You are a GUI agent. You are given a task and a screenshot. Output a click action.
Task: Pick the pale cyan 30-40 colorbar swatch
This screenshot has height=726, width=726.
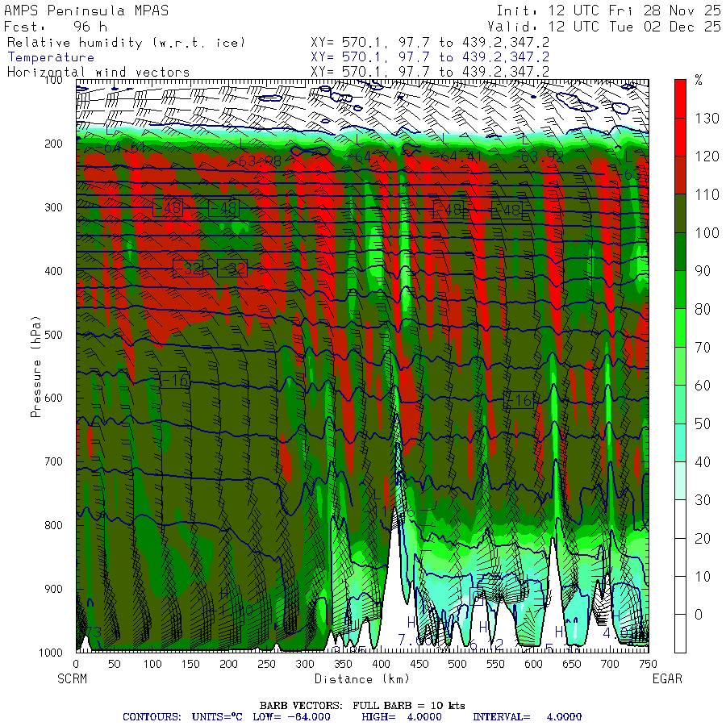tap(680, 481)
